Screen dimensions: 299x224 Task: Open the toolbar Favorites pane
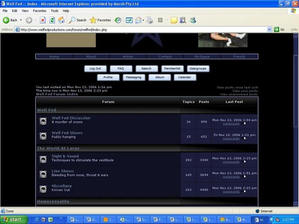[100, 20]
